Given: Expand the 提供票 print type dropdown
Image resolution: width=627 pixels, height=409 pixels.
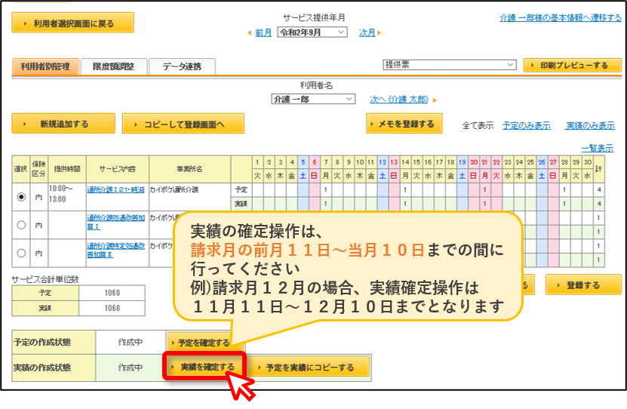Looking at the screenshot, I should click(x=450, y=64).
